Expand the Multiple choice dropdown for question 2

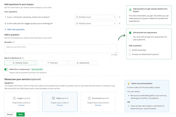tap(96, 24)
